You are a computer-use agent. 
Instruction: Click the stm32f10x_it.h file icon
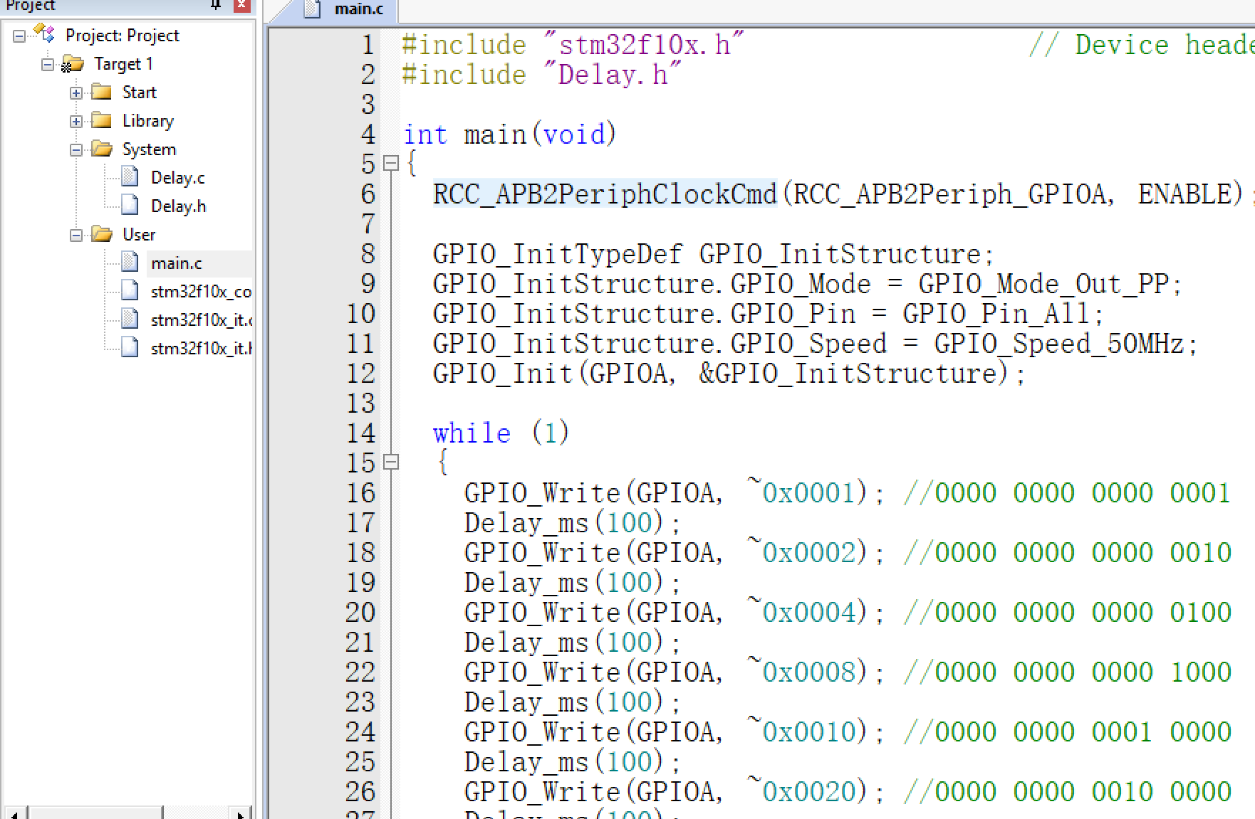[x=130, y=347]
